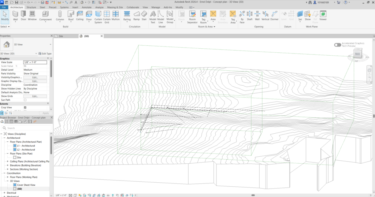
Task: Choose the Floor tool
Action: (89, 16)
